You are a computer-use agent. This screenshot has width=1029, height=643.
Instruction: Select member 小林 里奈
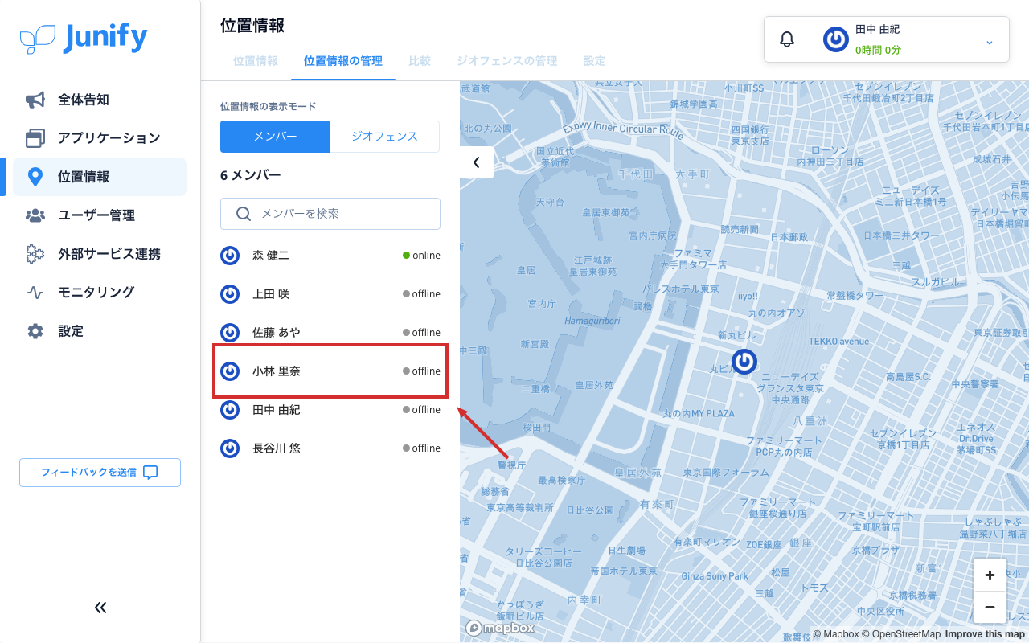click(x=330, y=371)
